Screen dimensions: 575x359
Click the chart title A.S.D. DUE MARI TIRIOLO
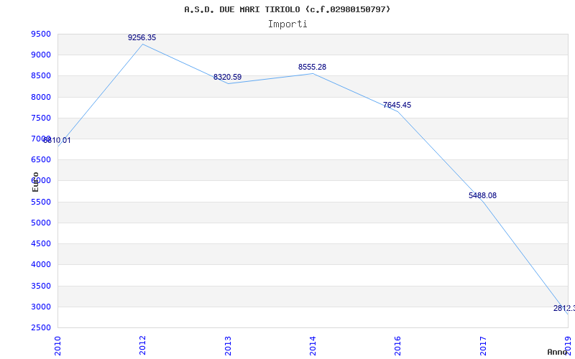pos(287,9)
